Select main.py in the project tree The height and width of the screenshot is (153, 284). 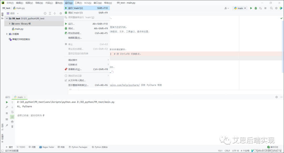pos(19,29)
